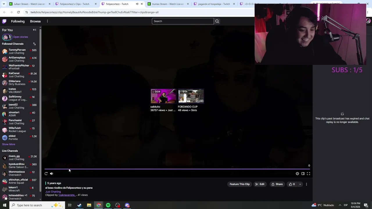Sort the Followed Channels list
Image resolution: width=372 pixels, height=209 pixels.
34,44
